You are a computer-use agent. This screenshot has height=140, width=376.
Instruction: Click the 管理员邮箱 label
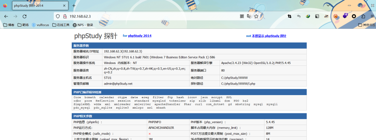pos(81,83)
